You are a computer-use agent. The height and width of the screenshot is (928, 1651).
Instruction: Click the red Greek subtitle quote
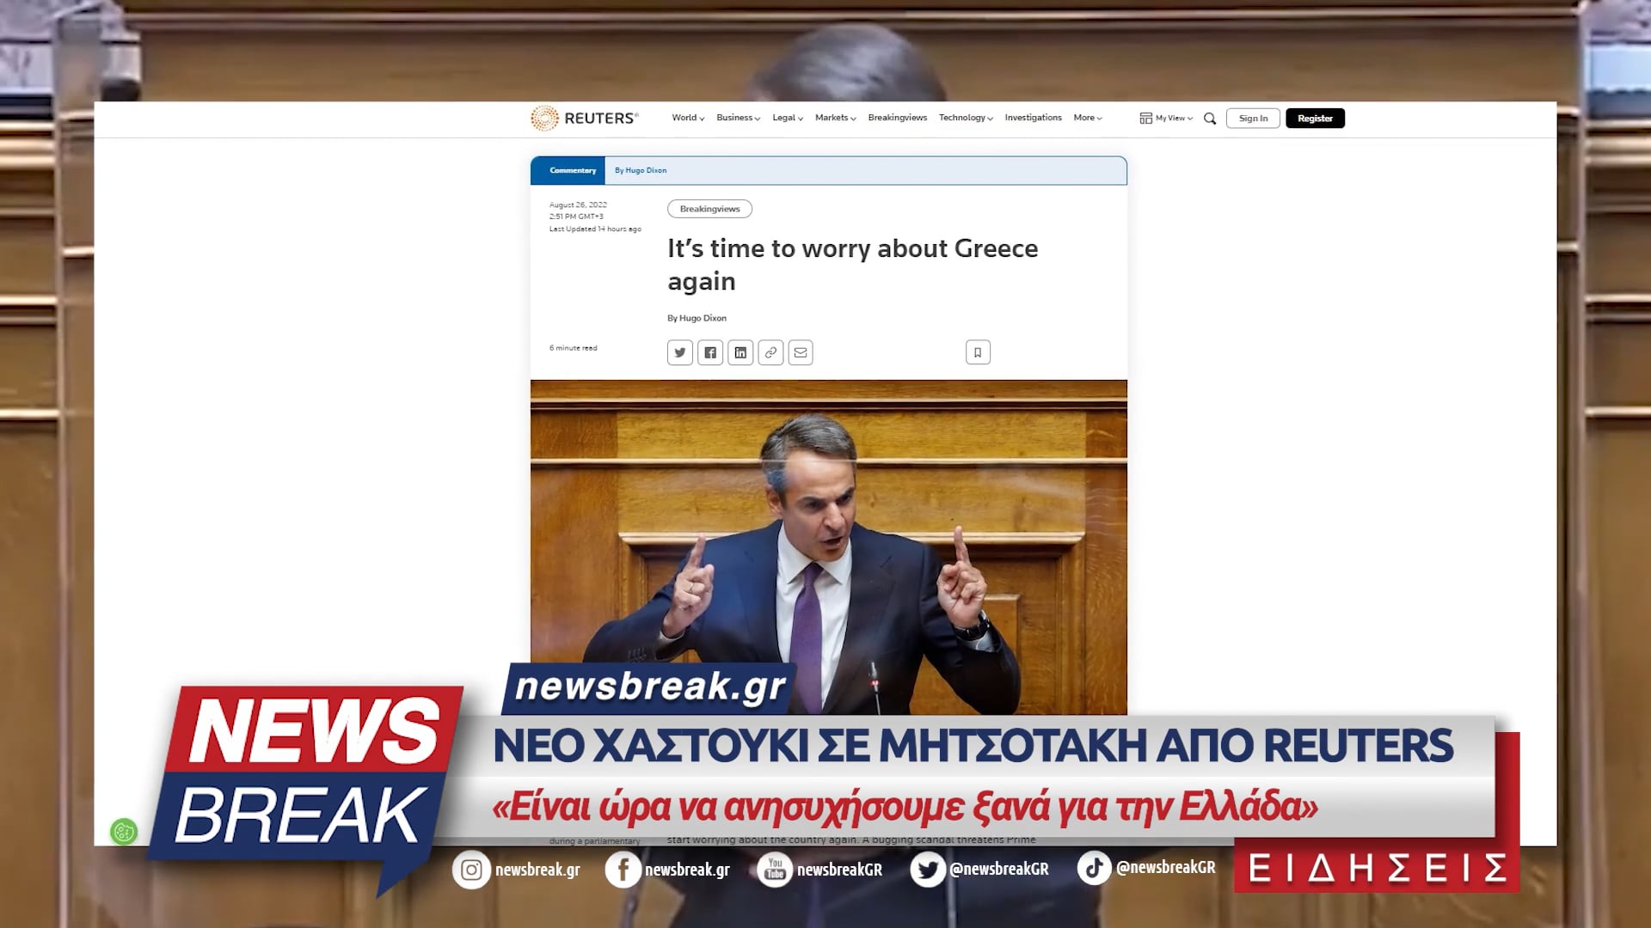(x=905, y=806)
